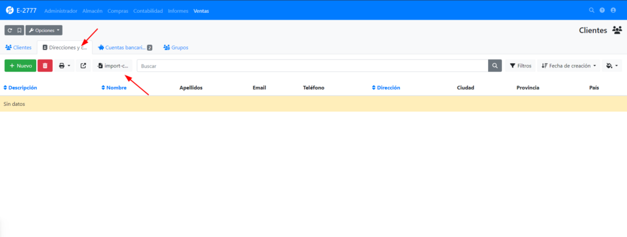Image resolution: width=627 pixels, height=237 pixels.
Task: Open the Almacén menu
Action: [x=92, y=11]
